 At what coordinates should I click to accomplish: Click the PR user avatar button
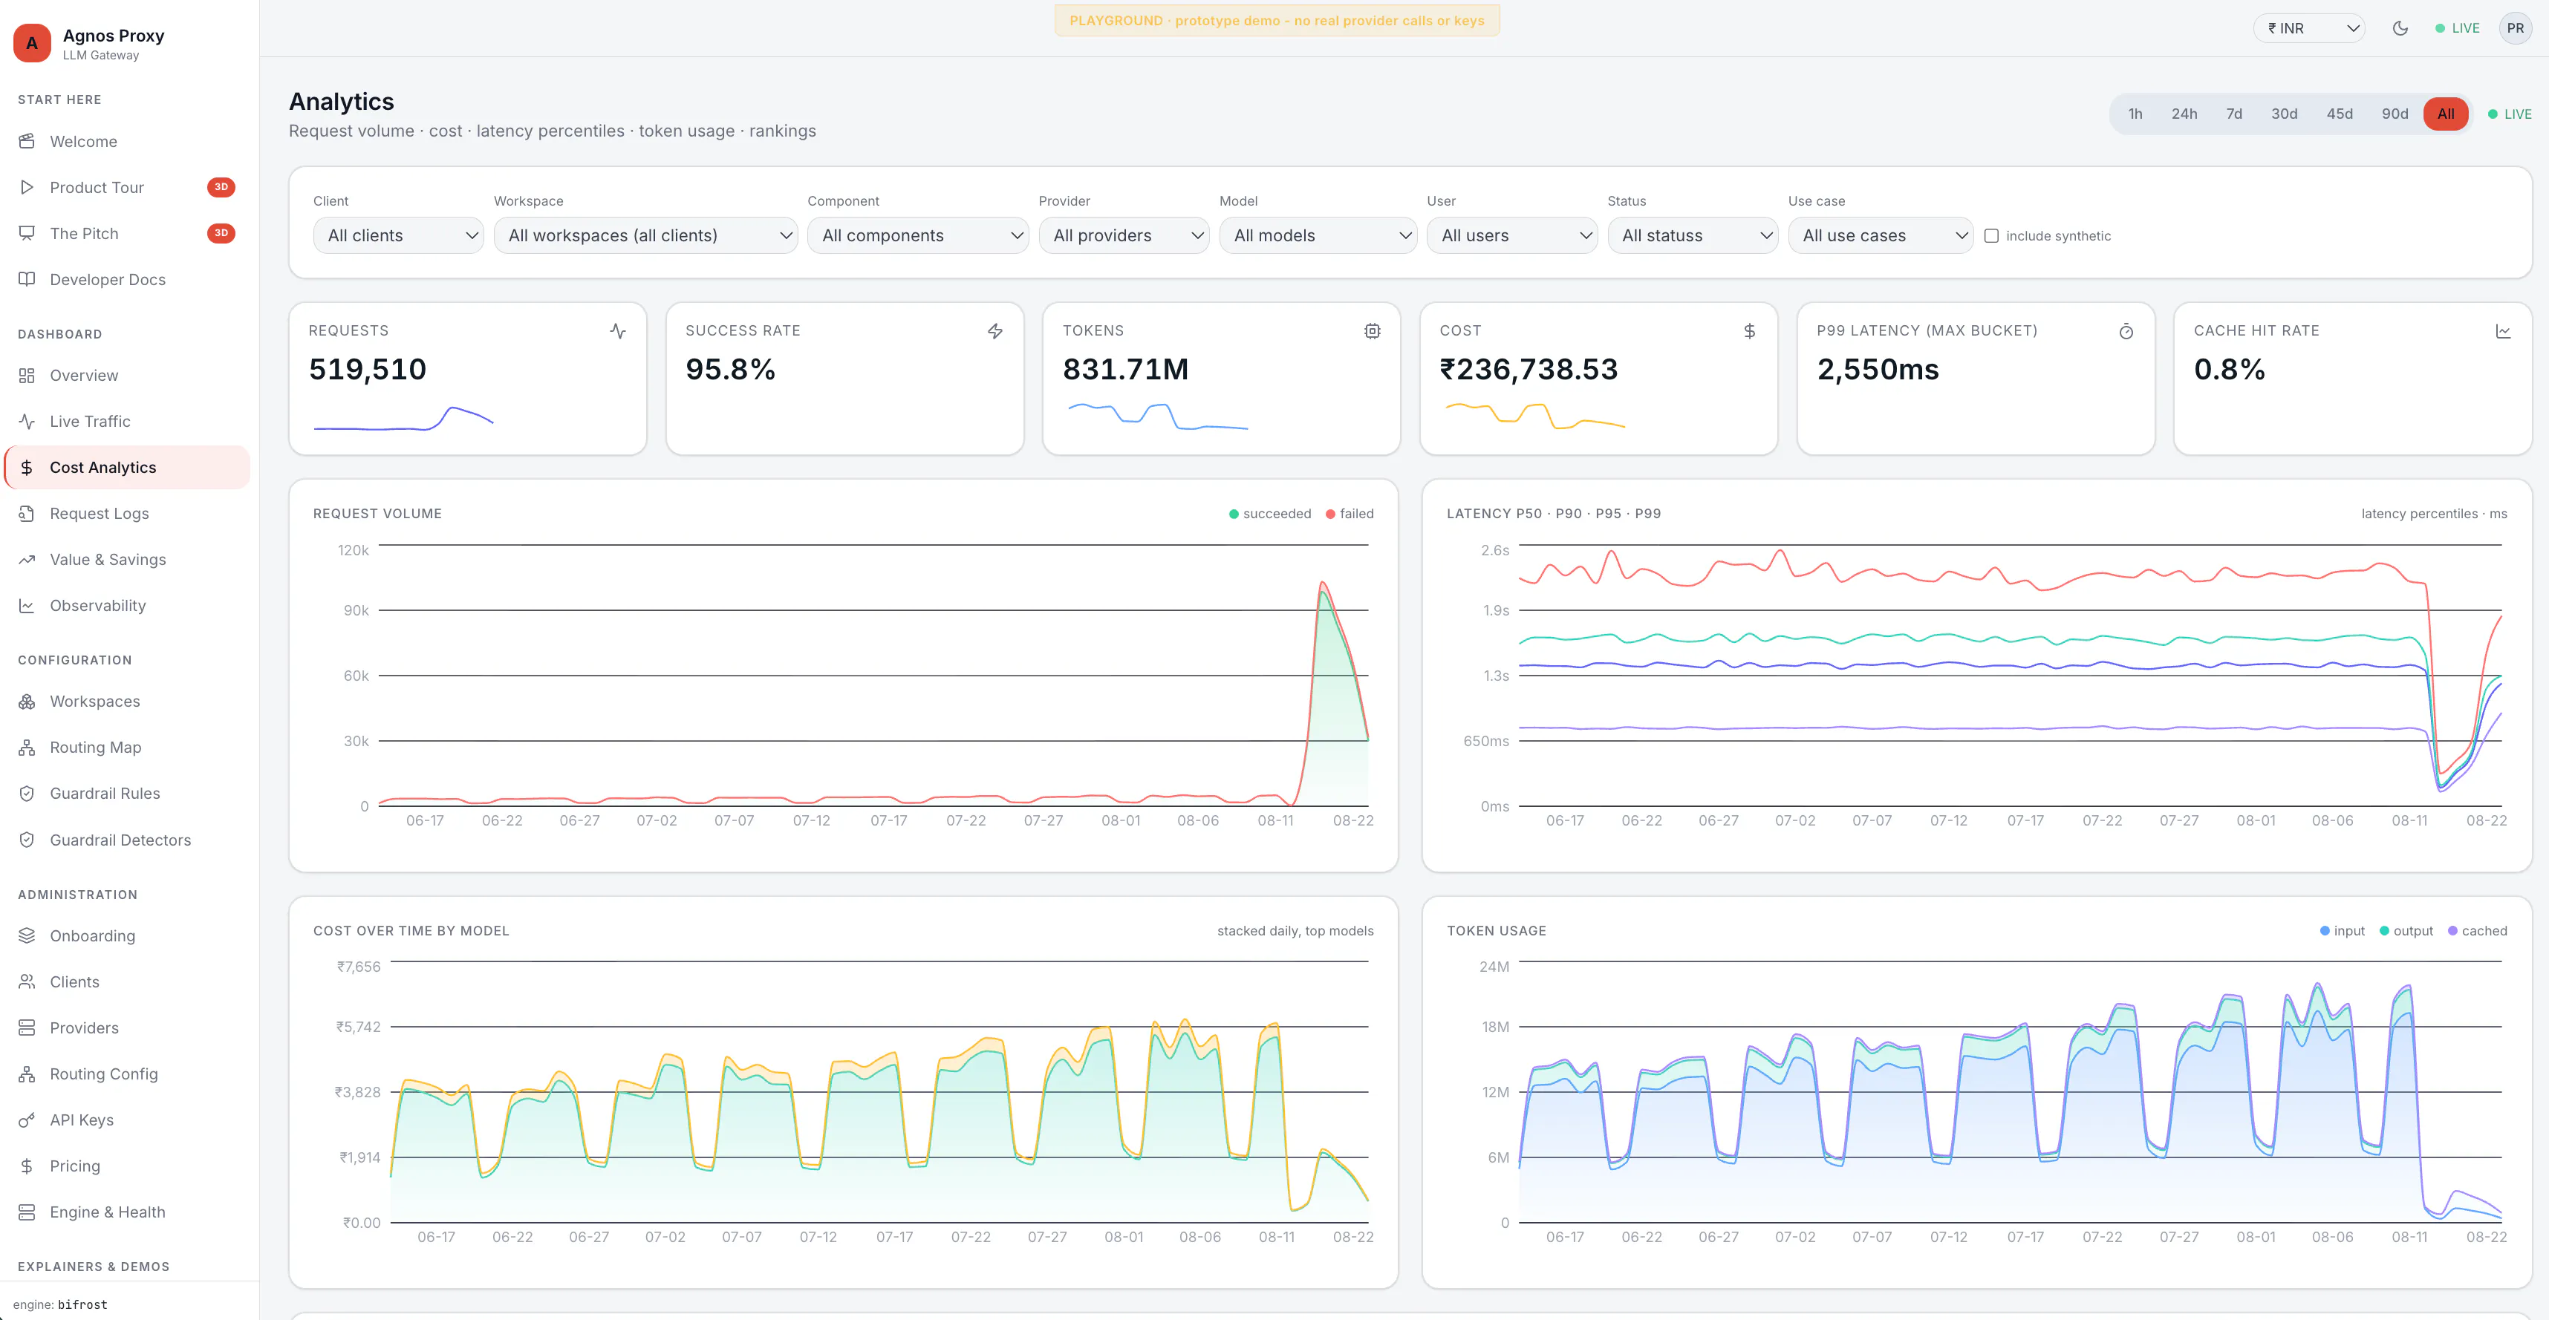(x=2514, y=27)
